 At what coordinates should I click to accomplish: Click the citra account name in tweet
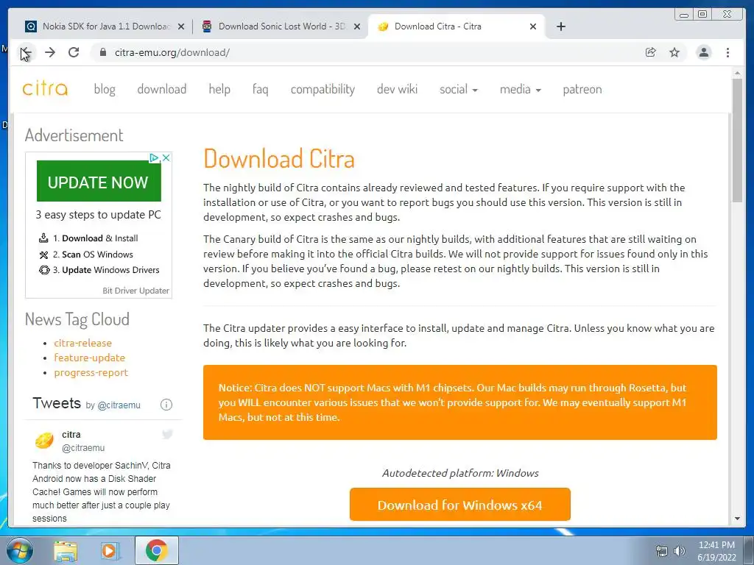pyautogui.click(x=71, y=434)
